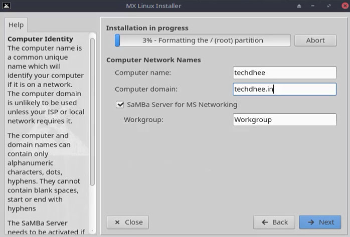This screenshot has height=237, width=350.
Task: Close the installer with the red X
Action: click(345, 6)
